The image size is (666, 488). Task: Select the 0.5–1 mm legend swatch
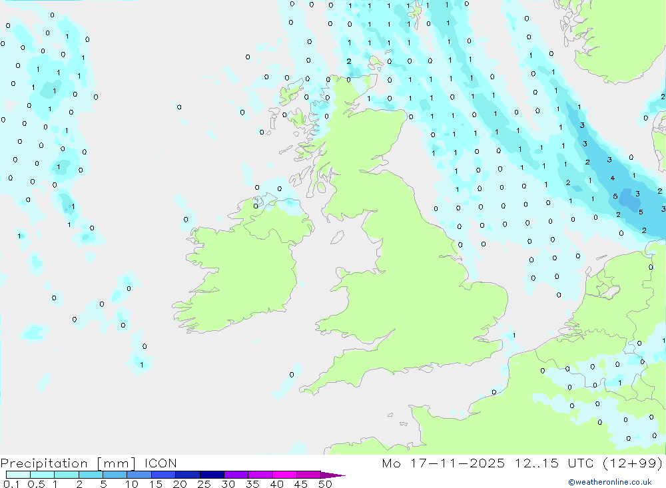point(43,475)
